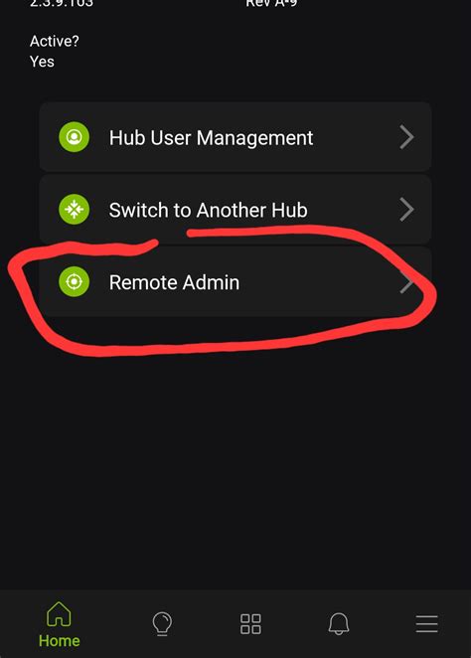
Task: Tap the Active? status label
Action: point(54,41)
